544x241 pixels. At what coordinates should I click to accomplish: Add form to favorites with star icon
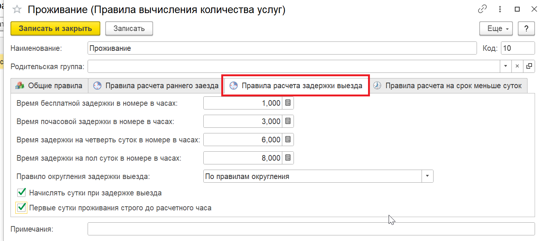coord(17,9)
